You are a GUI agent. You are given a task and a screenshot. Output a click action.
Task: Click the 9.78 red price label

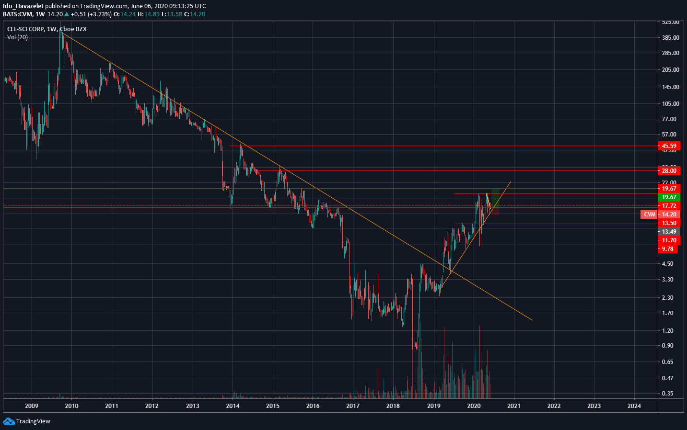click(668, 249)
